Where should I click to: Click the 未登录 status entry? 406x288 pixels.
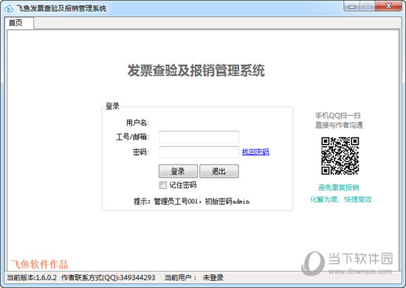pos(213,278)
